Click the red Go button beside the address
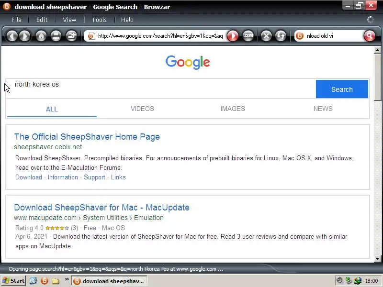 pos(233,36)
